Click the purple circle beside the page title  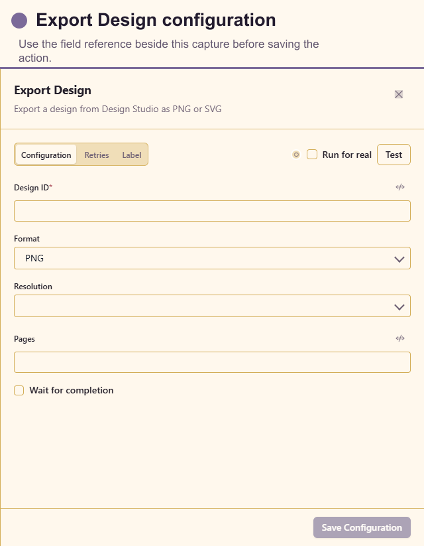19,21
